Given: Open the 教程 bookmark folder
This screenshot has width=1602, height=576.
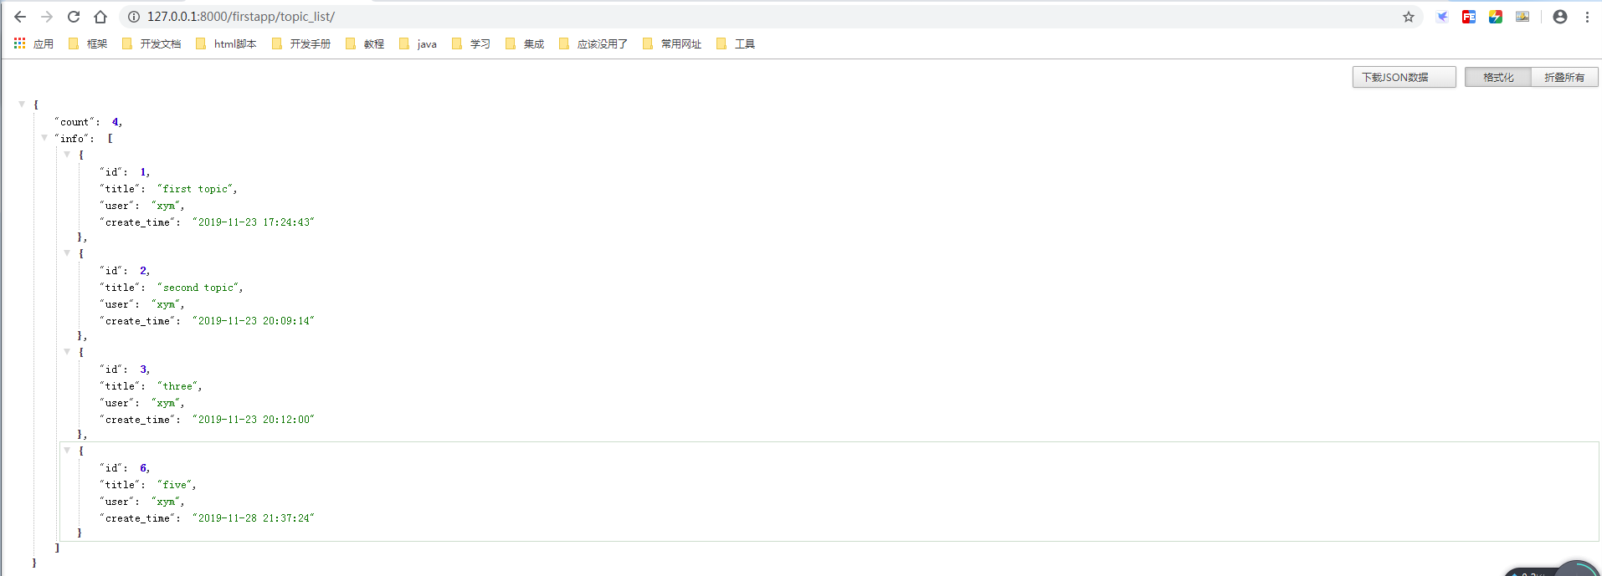Looking at the screenshot, I should 365,43.
